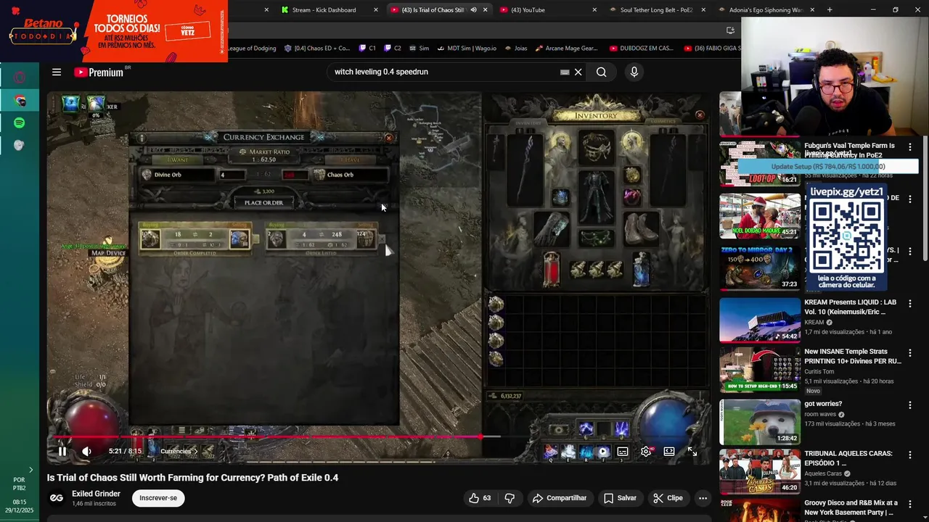
Task: Open the ZERO TO MIRROR DAY 3 thumbnail
Action: coord(760,268)
